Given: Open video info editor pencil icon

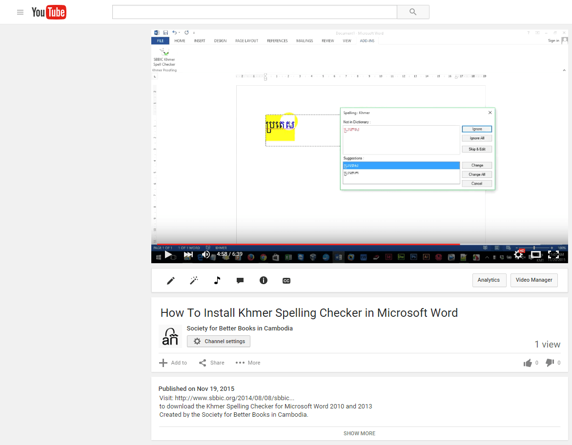Looking at the screenshot, I should tap(171, 280).
